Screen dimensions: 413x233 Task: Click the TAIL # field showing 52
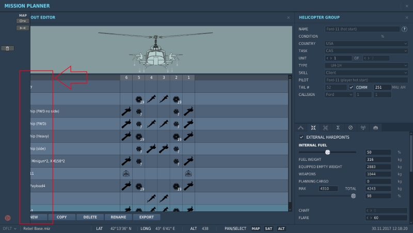point(336,87)
